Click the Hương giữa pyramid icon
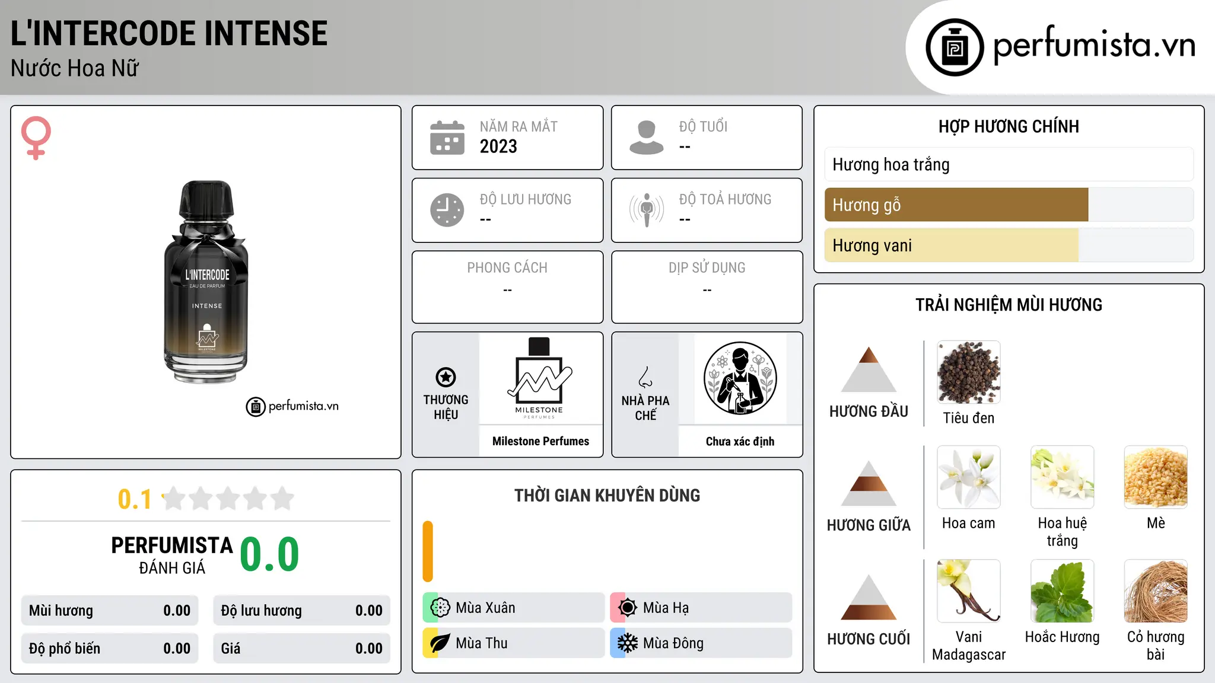Viewport: 1215px width, 683px height. [869, 483]
